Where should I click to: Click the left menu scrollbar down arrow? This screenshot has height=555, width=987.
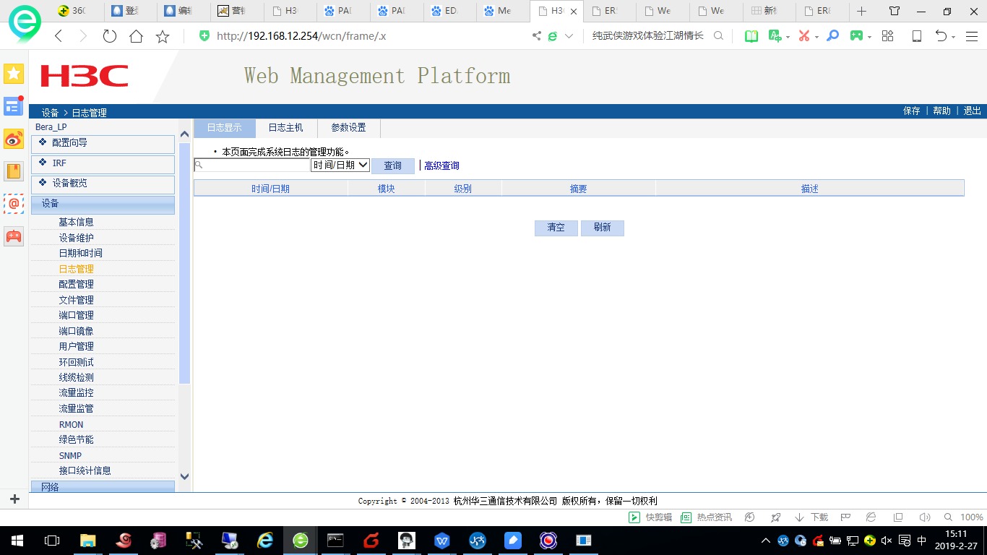tap(184, 476)
